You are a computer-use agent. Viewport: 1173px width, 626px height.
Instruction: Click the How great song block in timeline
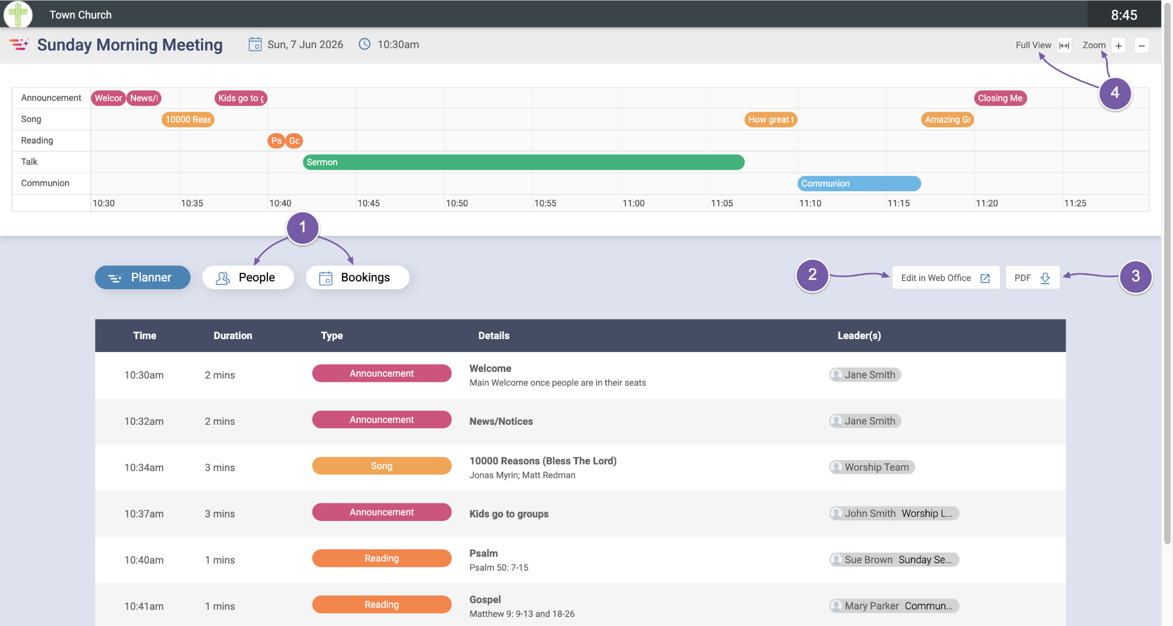771,120
